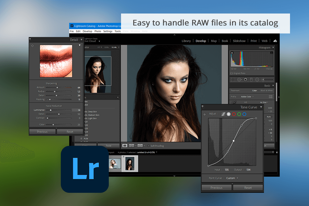
Task: Collapse the Tone Curve panel triangle
Action: [x=261, y=107]
